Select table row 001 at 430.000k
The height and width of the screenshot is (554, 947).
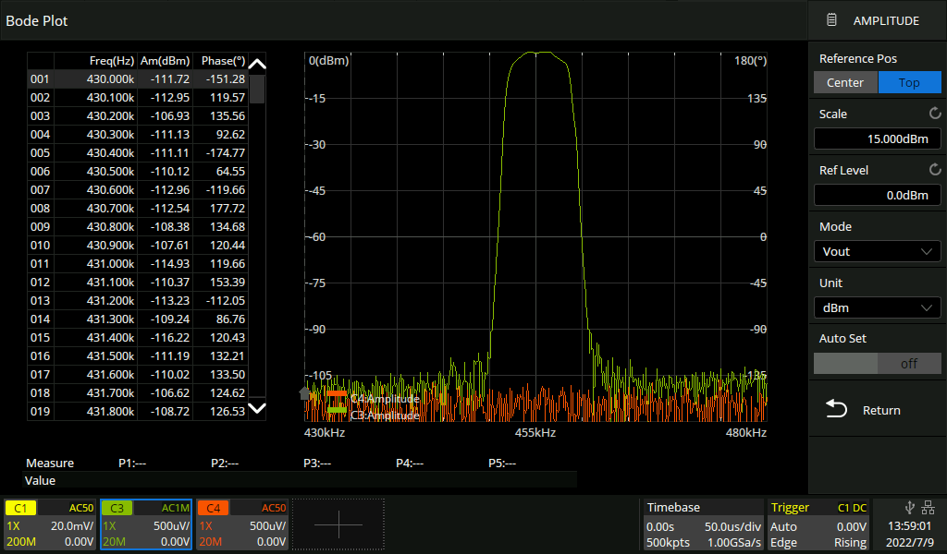[138, 79]
